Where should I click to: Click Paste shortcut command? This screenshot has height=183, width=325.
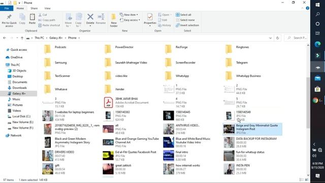(49, 25)
